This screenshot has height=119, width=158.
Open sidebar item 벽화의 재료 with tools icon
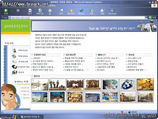[20, 56]
